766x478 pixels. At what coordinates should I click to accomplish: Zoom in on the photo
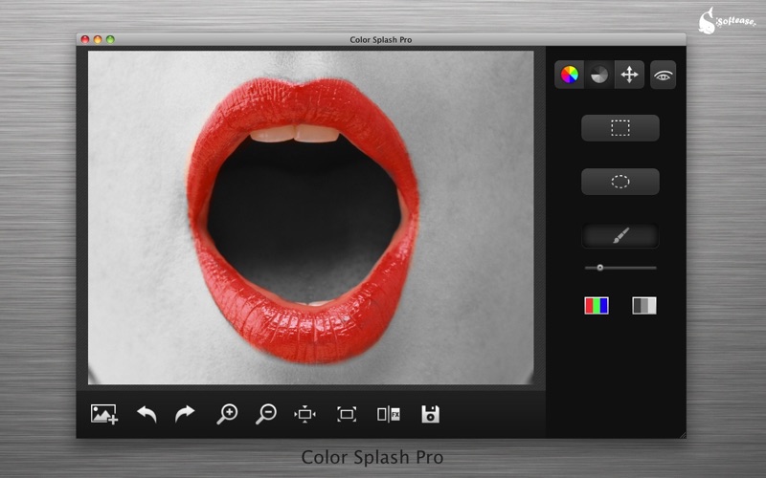pyautogui.click(x=227, y=414)
